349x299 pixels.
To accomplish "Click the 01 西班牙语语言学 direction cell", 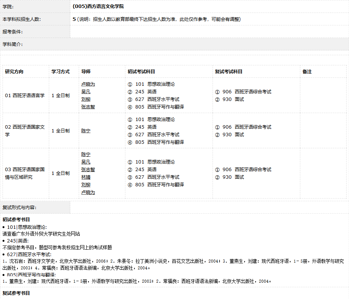I will (x=25, y=96).
